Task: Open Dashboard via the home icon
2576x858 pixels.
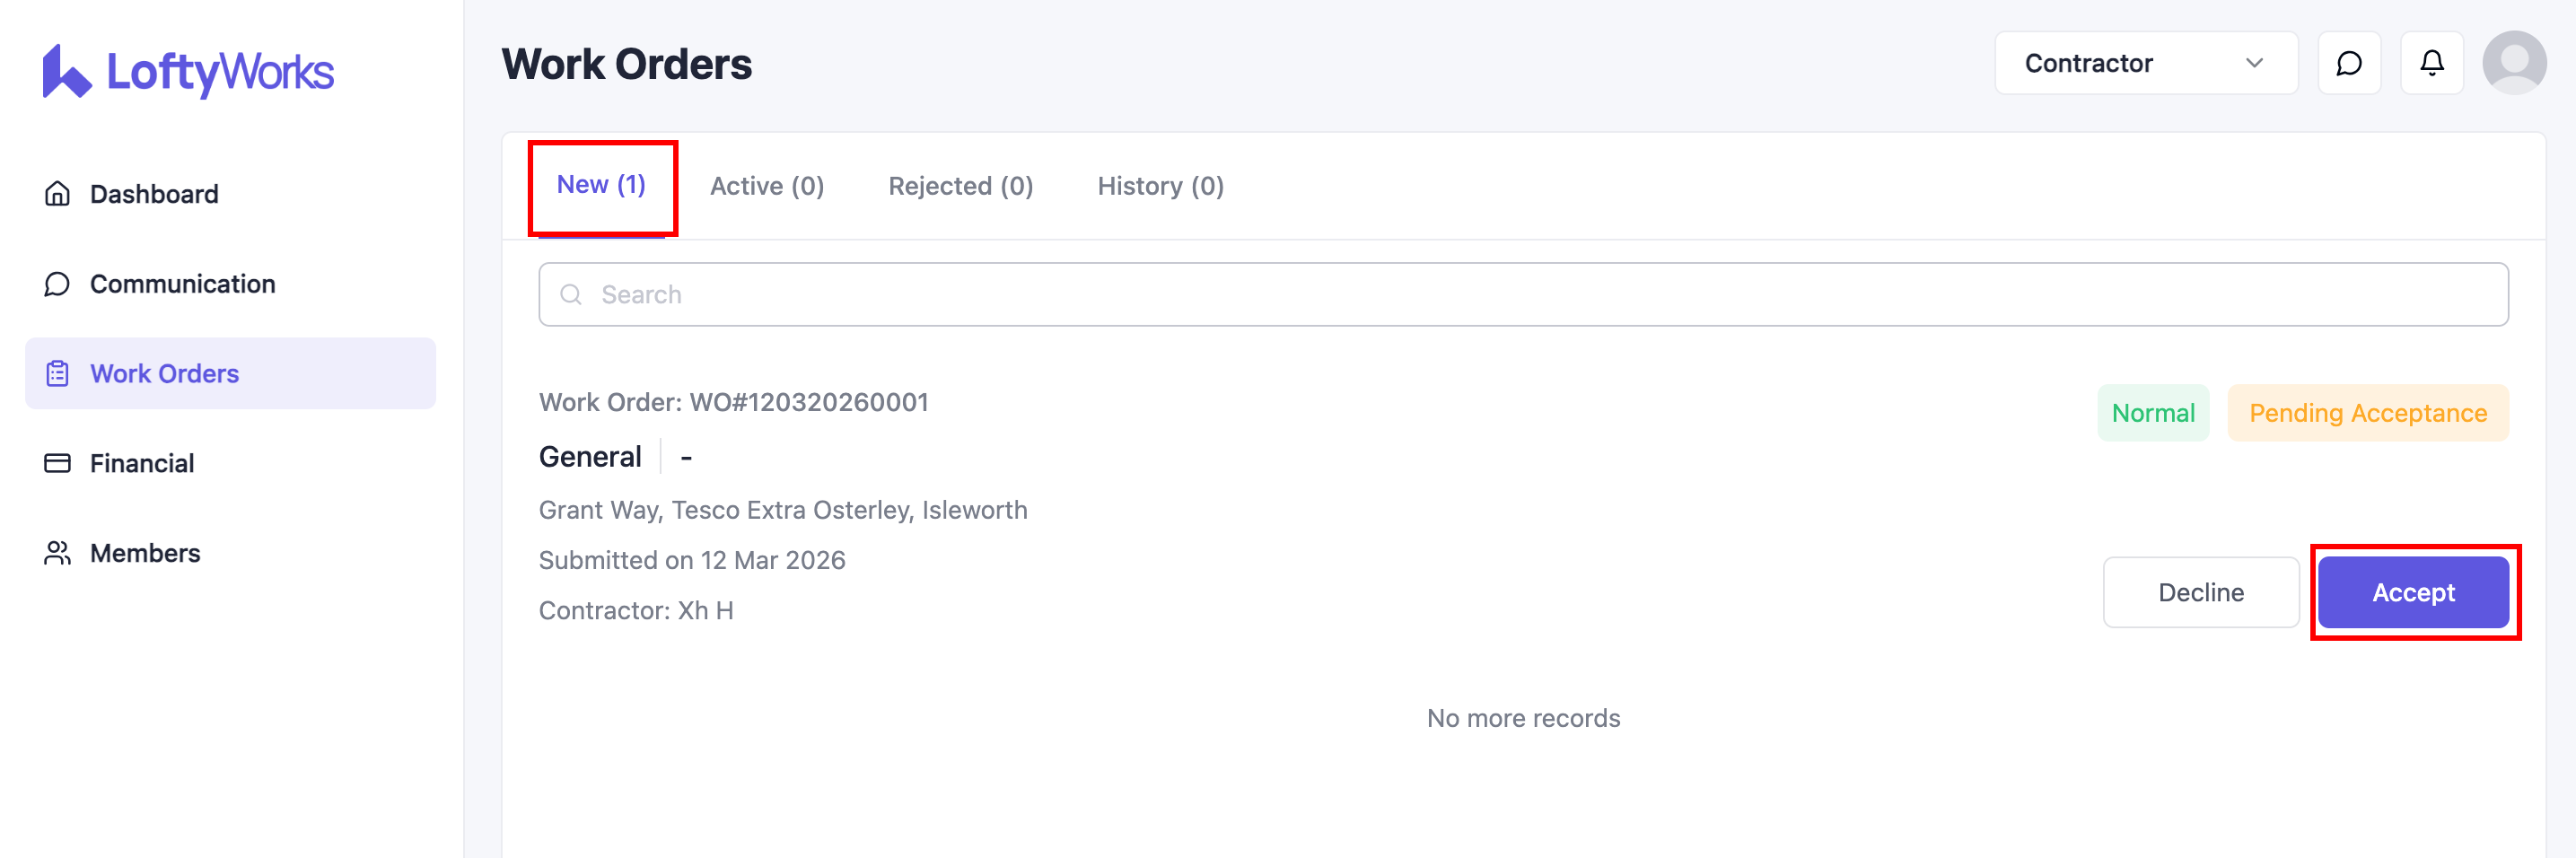Action: 58,194
